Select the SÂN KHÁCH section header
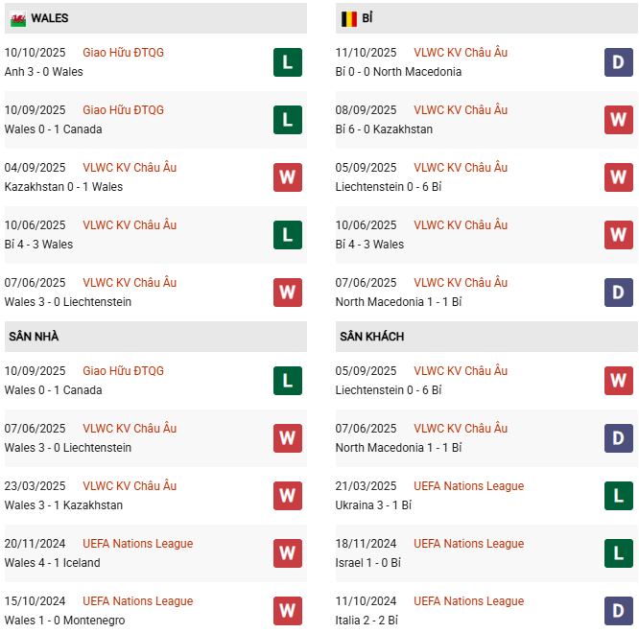The width and height of the screenshot is (639, 633). [371, 337]
